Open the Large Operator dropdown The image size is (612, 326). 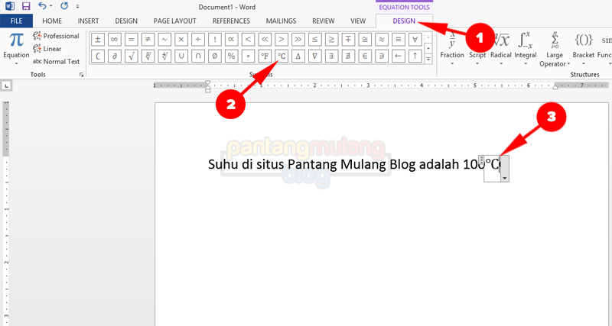pyautogui.click(x=555, y=49)
